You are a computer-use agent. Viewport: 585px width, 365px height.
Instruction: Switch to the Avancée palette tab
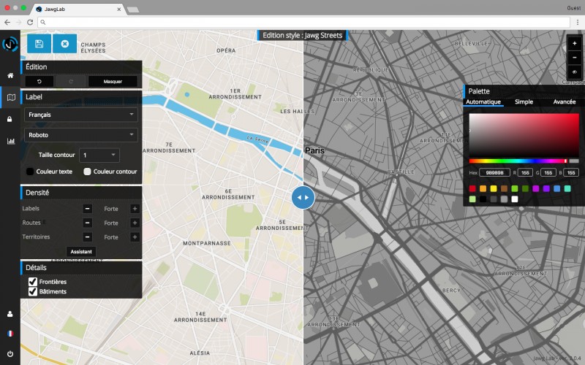564,101
